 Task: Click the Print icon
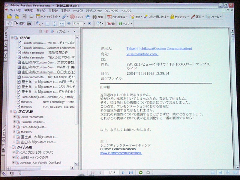(31, 16)
